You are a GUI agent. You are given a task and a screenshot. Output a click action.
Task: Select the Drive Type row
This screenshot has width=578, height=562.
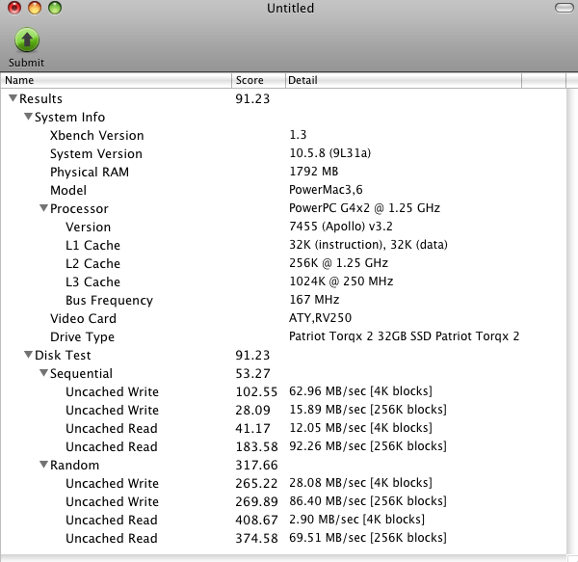coord(283,336)
